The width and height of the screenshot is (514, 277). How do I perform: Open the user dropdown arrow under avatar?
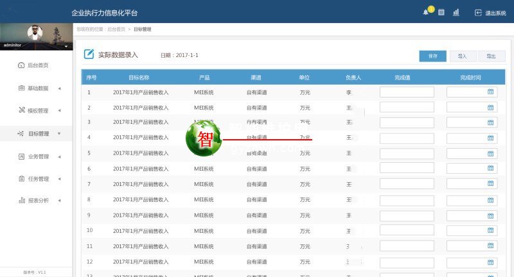(x=66, y=46)
